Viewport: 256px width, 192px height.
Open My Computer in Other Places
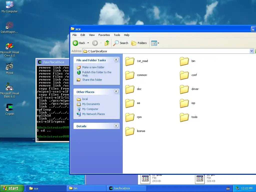(x=90, y=109)
